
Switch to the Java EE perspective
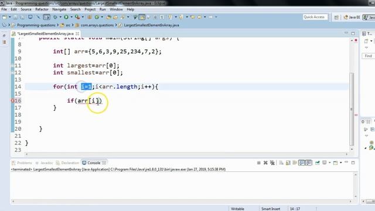tap(352, 17)
